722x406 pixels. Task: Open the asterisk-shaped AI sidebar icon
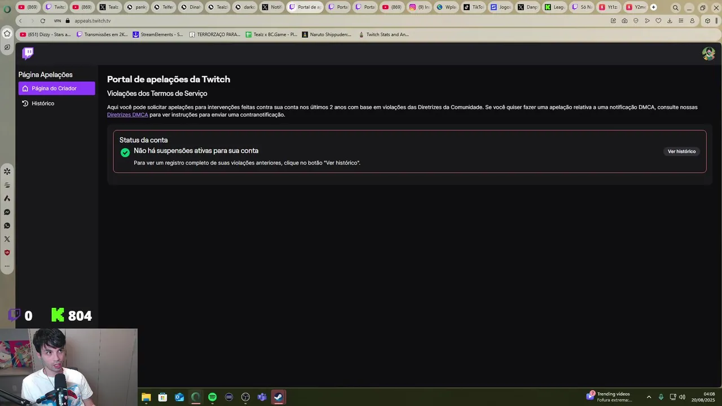7,171
